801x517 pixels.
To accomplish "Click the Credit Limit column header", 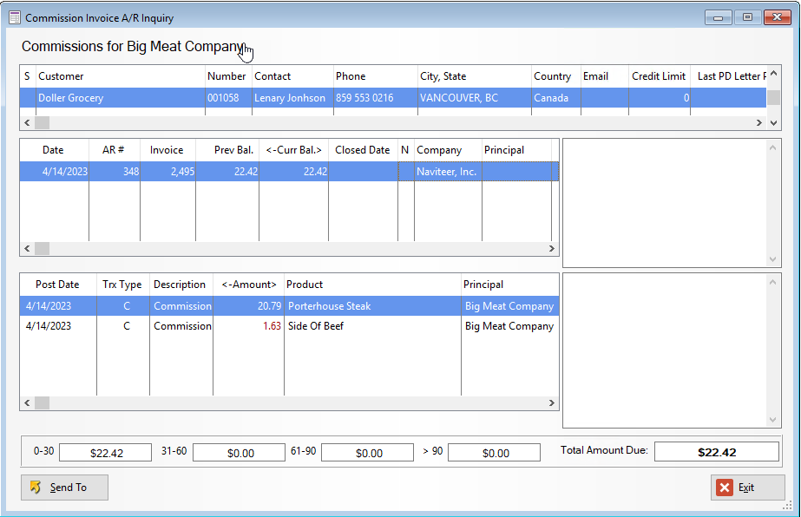I will pos(659,76).
